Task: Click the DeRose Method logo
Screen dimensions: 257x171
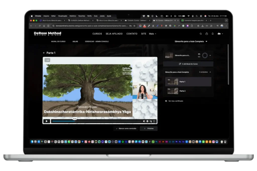Action: [x=47, y=34]
